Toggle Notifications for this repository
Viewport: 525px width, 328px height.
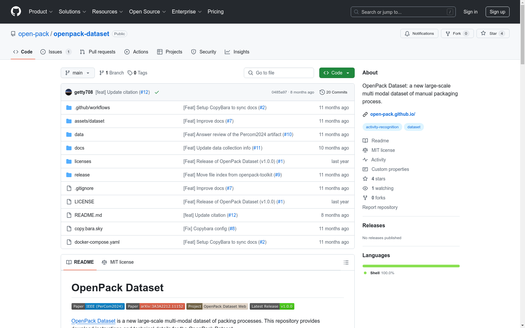[419, 33]
